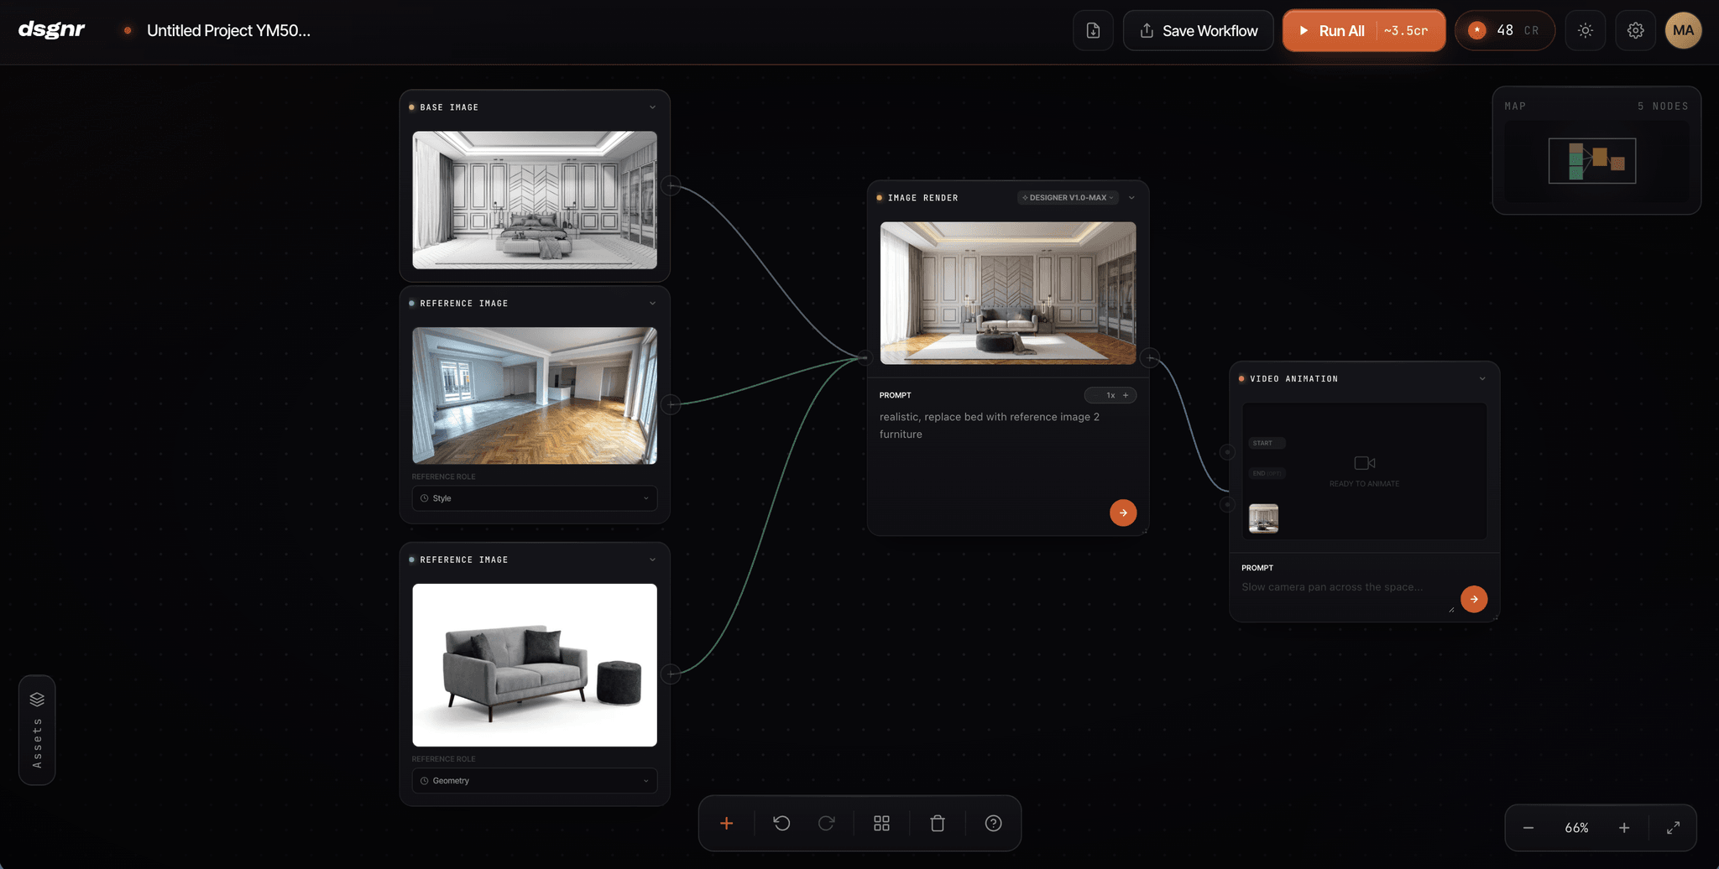This screenshot has width=1719, height=869.
Task: Collapse the Base Image node
Action: (x=652, y=107)
